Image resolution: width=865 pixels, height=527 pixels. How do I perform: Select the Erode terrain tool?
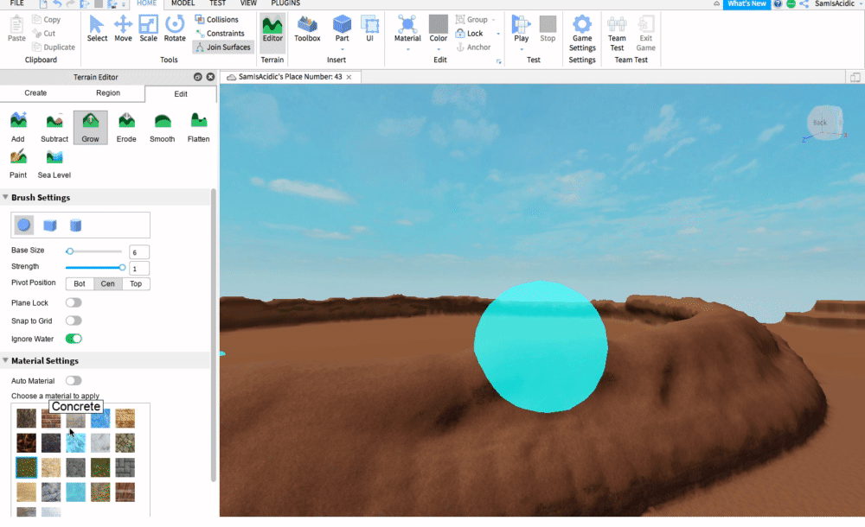point(126,127)
